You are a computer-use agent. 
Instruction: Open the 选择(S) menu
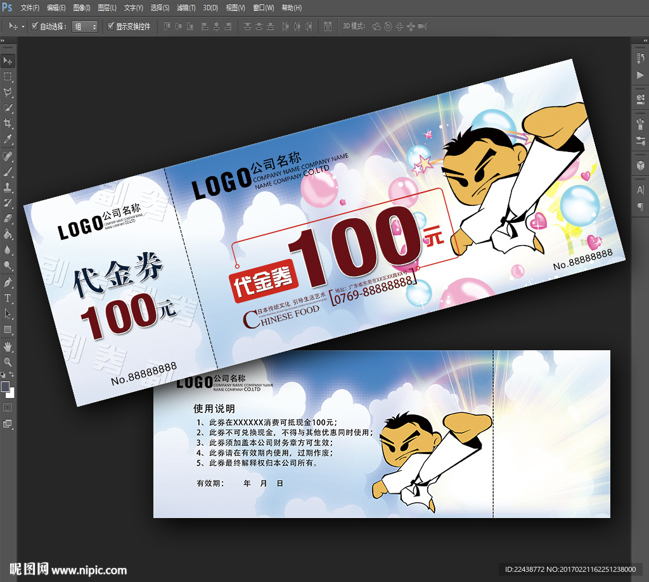click(x=160, y=8)
